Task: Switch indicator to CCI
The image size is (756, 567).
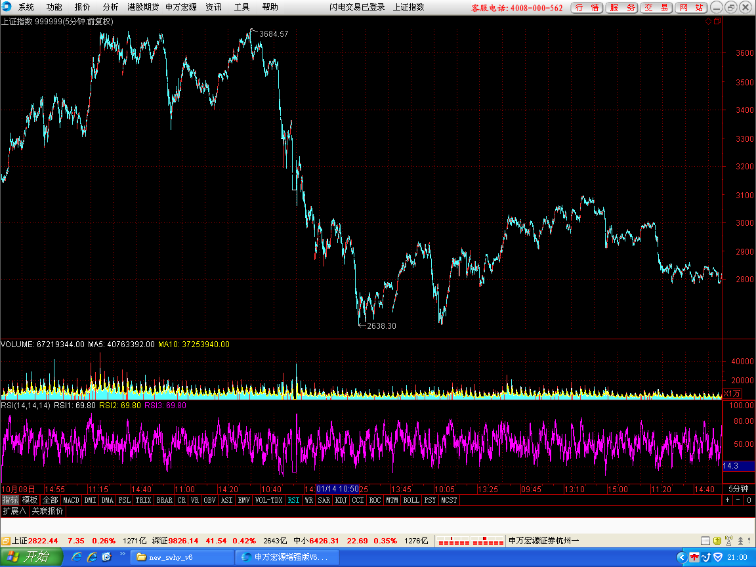Action: tap(358, 500)
